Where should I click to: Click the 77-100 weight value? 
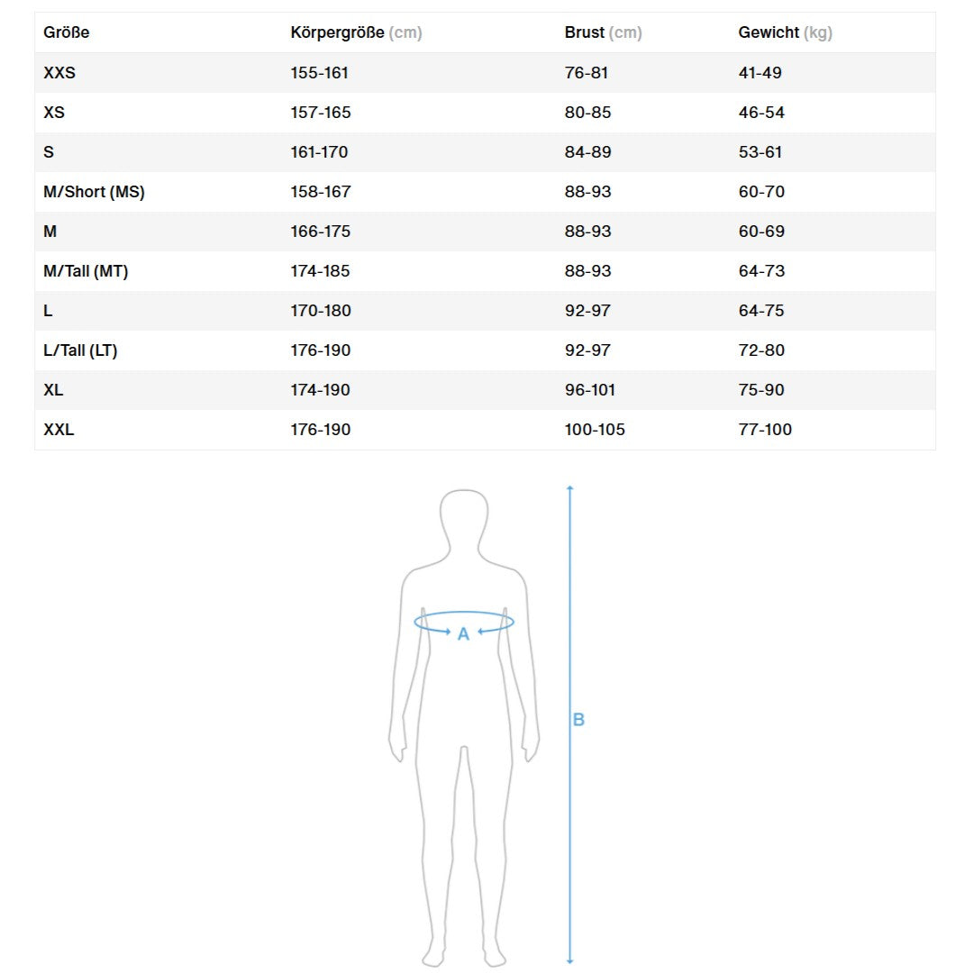pos(765,430)
